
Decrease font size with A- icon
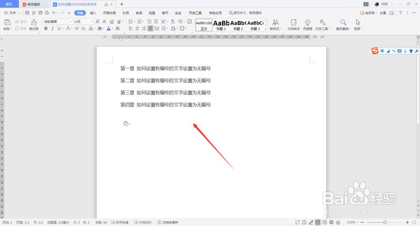click(x=105, y=22)
